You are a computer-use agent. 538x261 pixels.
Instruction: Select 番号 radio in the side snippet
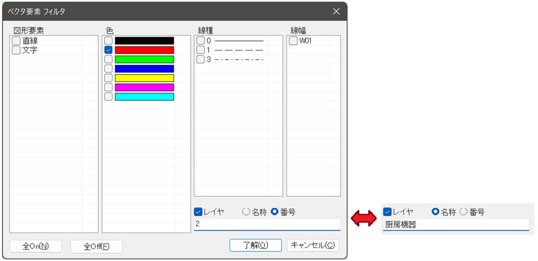pos(464,212)
